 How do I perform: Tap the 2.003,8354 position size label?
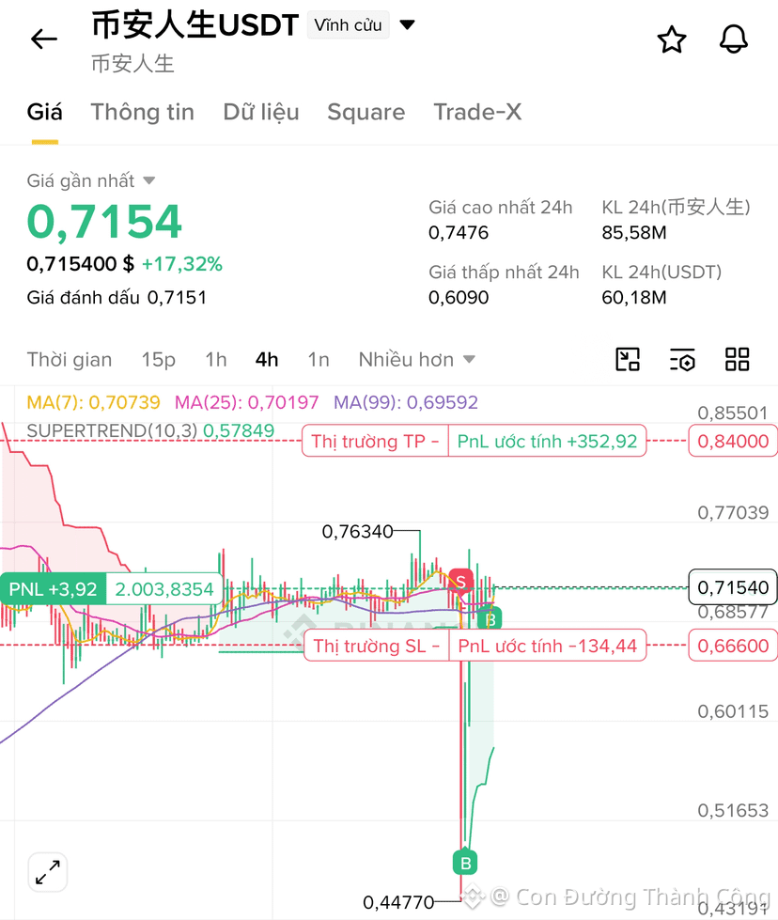164,589
